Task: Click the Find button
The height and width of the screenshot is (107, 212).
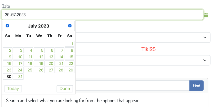Action: [x=196, y=86]
